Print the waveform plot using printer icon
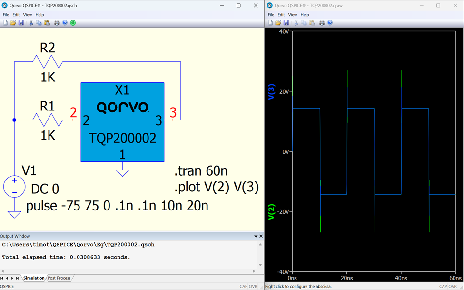 (322, 23)
